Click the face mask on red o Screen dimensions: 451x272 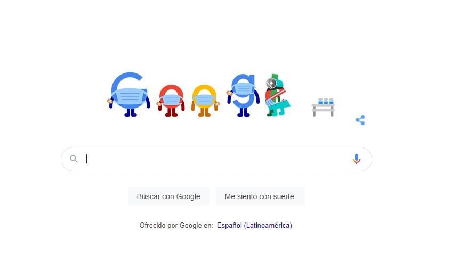(172, 100)
